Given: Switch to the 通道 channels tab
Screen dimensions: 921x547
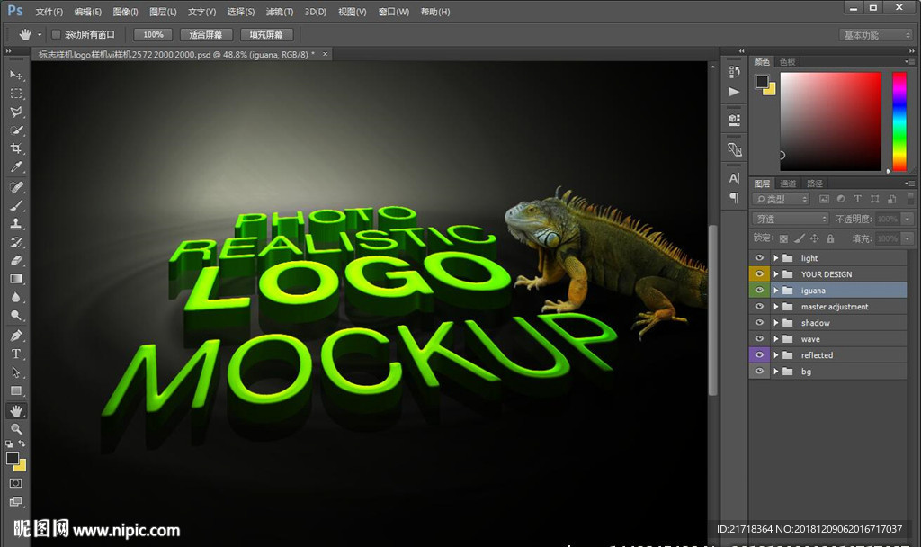Looking at the screenshot, I should (x=788, y=184).
